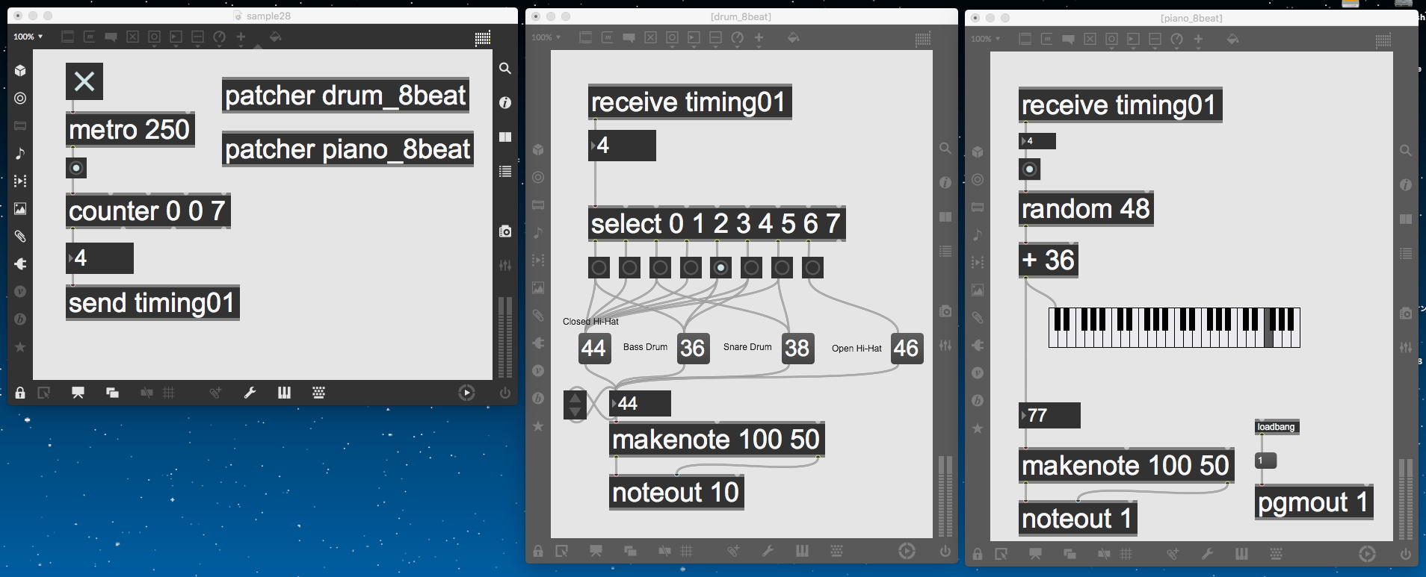1426x577 pixels.
Task: Open the Plug-ins plug icon in sample28 sidebar
Action: click(x=20, y=263)
